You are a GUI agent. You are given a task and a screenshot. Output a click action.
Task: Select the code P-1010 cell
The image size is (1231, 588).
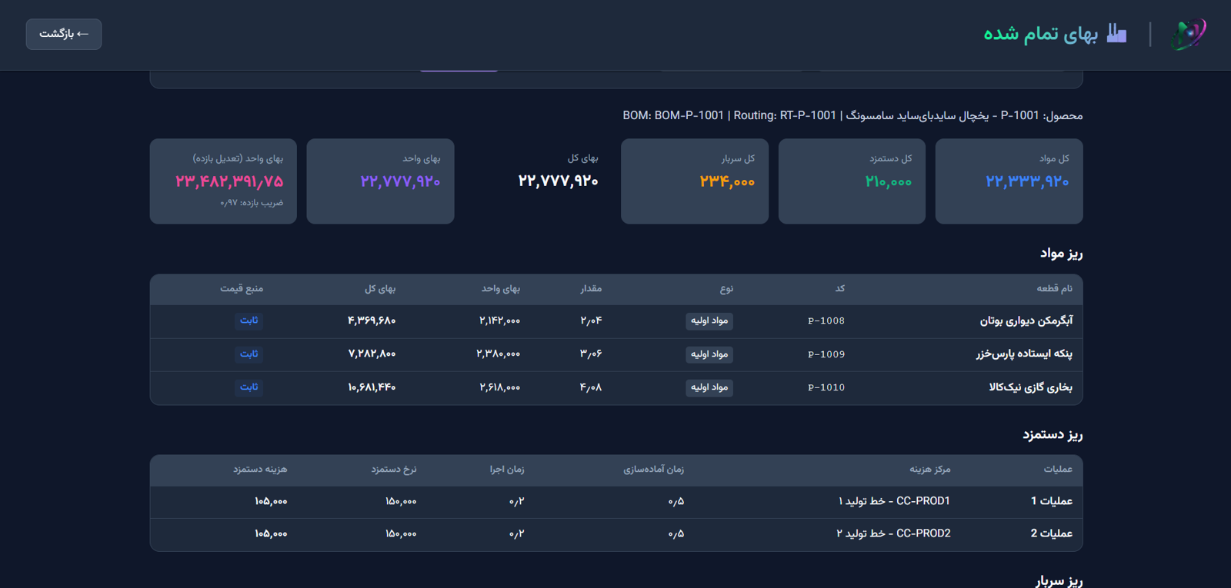tap(826, 387)
